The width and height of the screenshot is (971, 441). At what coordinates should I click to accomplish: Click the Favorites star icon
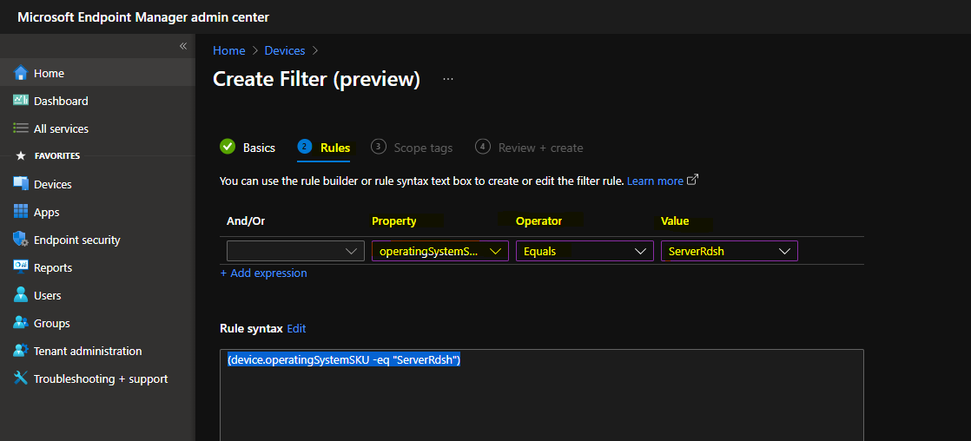(21, 156)
